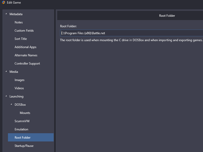Click the Root Folder path text field
The image size is (203, 152).
coord(132,33)
